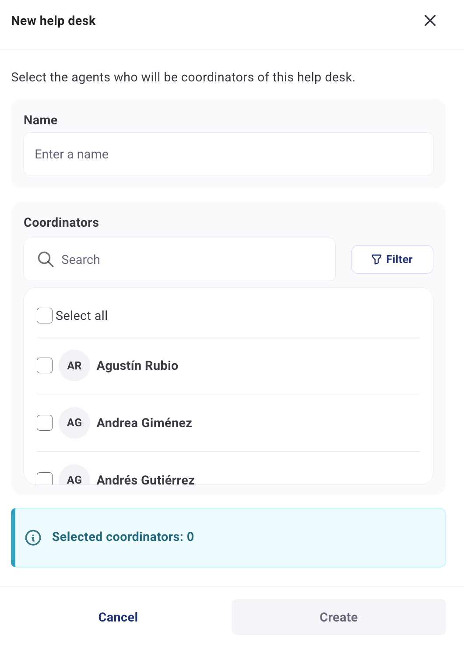This screenshot has height=646, width=464.
Task: Check the box for Agustín Rubio
Action: (45, 365)
